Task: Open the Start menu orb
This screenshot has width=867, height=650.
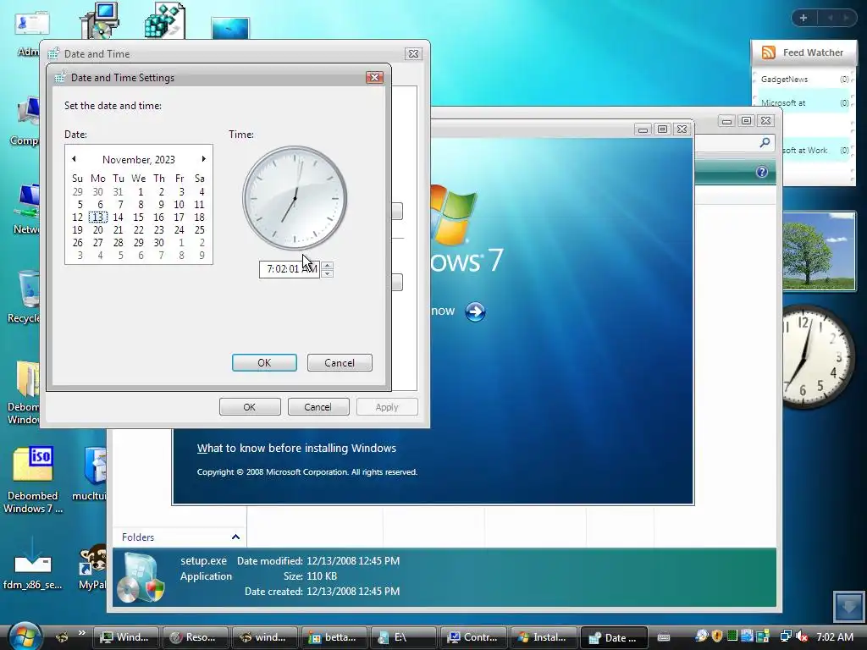Action: point(25,636)
